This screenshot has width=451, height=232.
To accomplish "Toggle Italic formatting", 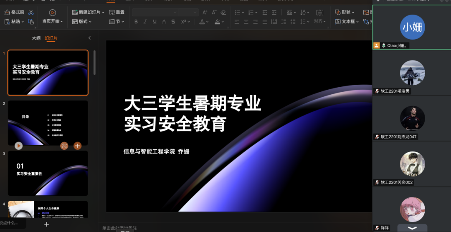I will 145,22.
